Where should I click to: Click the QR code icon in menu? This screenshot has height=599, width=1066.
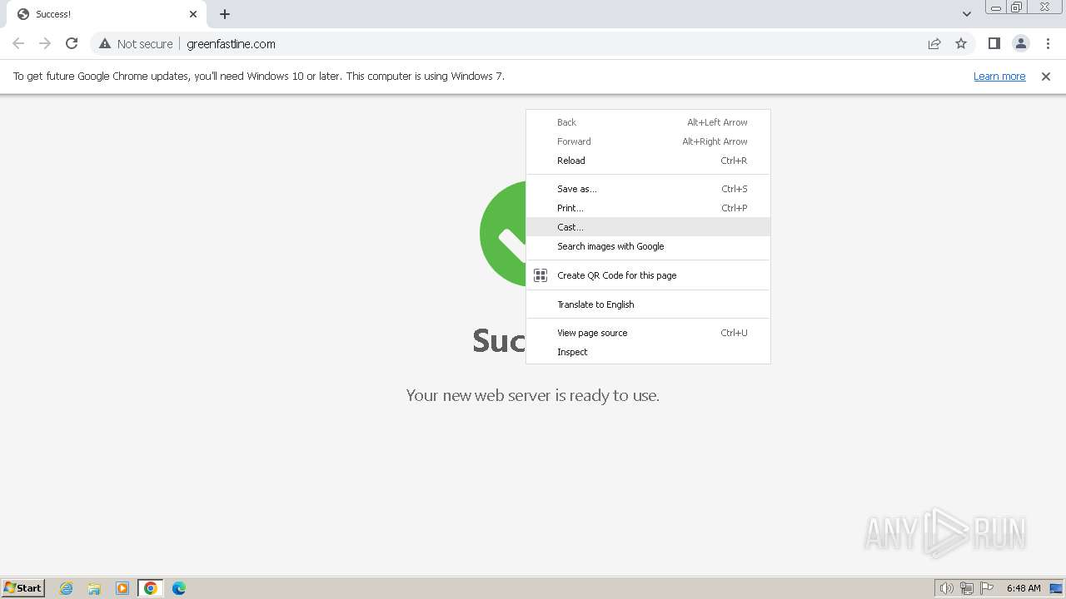click(x=540, y=275)
